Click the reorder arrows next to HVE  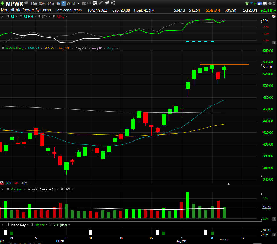(x=62, y=189)
